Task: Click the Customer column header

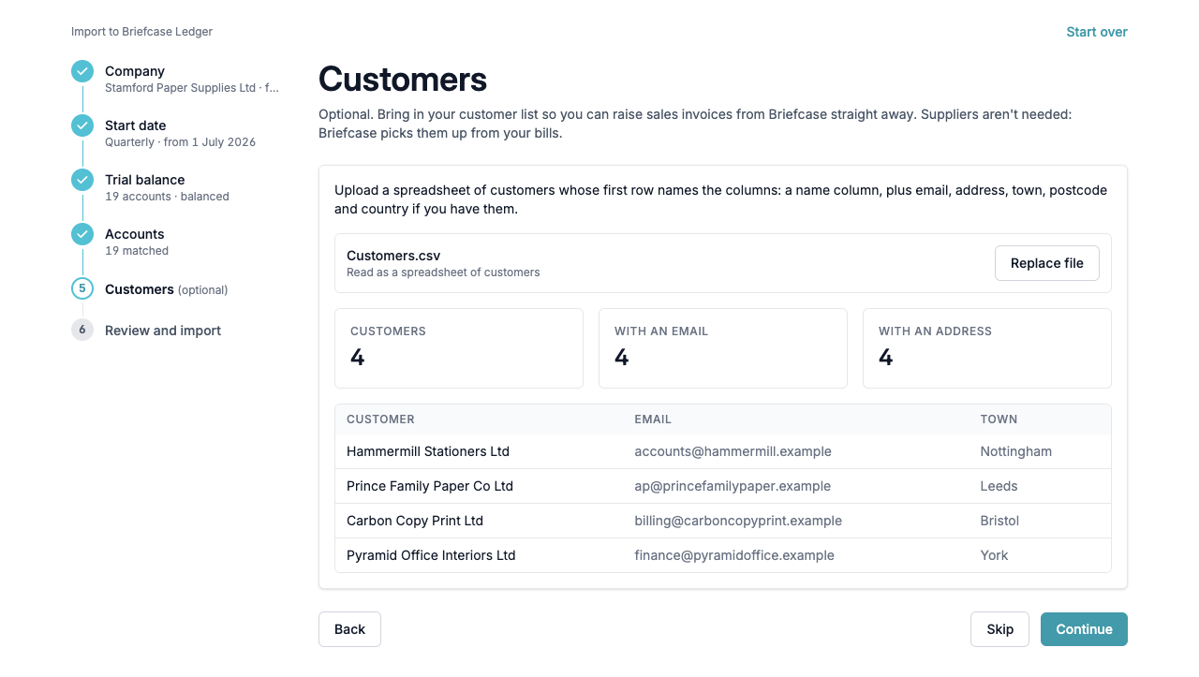Action: [x=380, y=419]
